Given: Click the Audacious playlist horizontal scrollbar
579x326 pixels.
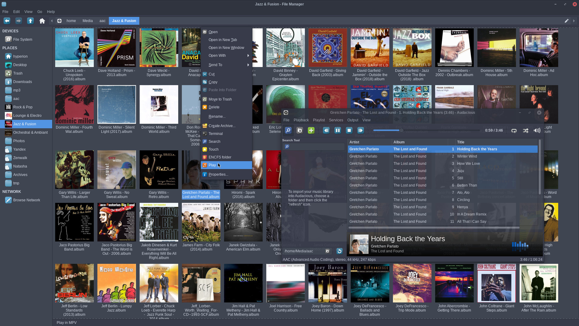Looking at the screenshot, I should point(434,228).
